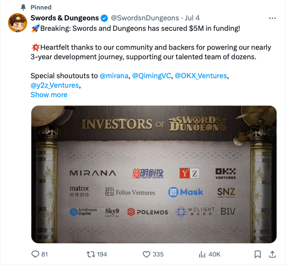Click the @SwordsnDungeons handle
This screenshot has width=287, height=265.
click(145, 18)
